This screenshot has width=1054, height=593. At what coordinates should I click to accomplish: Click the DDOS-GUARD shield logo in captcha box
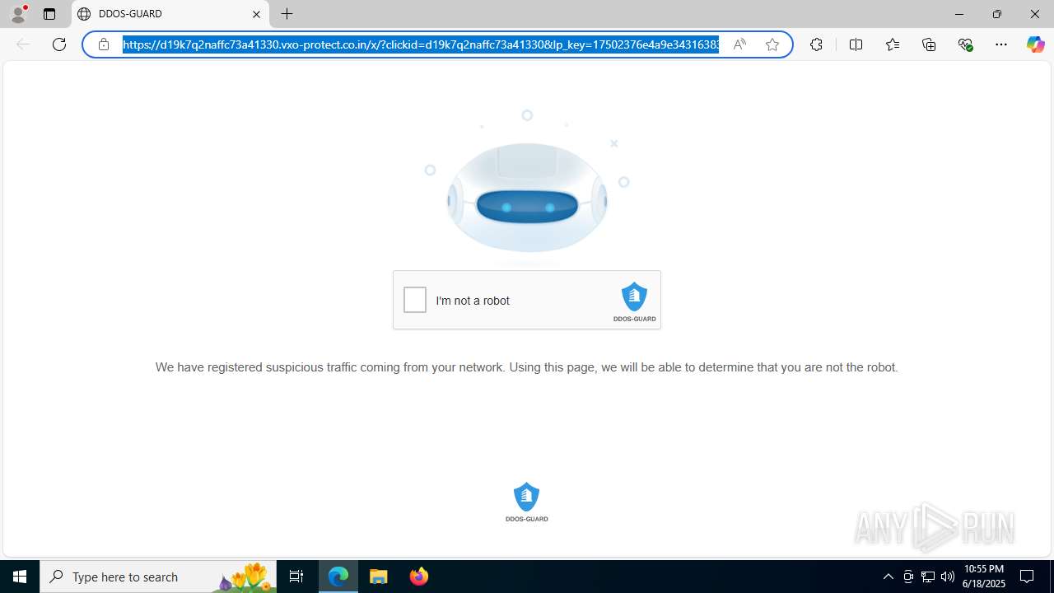tap(634, 301)
